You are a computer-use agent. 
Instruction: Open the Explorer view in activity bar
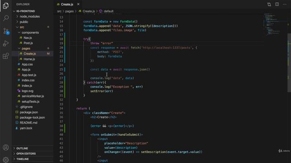[x=6, y=6]
